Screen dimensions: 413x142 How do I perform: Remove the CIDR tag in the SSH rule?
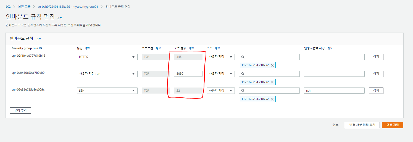click(x=272, y=99)
